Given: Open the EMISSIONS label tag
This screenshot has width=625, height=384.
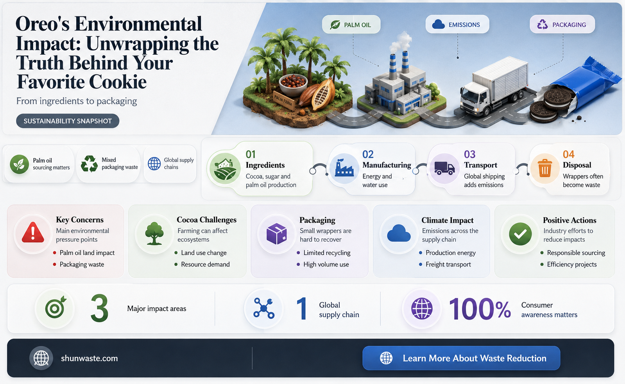Looking at the screenshot, I should coord(457,25).
